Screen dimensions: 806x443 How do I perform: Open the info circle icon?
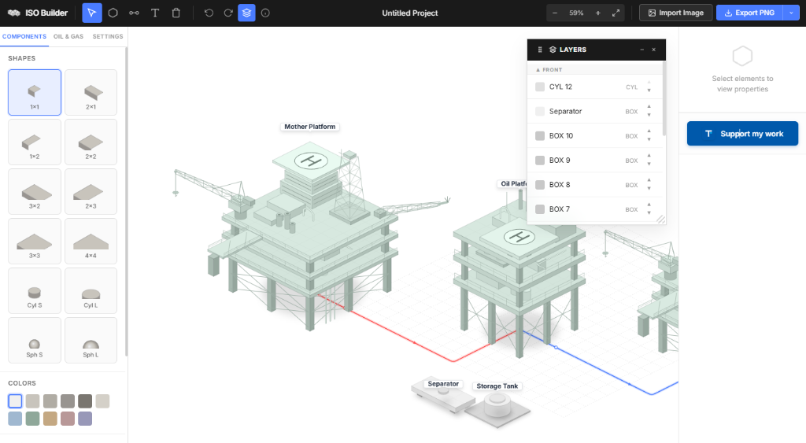pyautogui.click(x=265, y=13)
